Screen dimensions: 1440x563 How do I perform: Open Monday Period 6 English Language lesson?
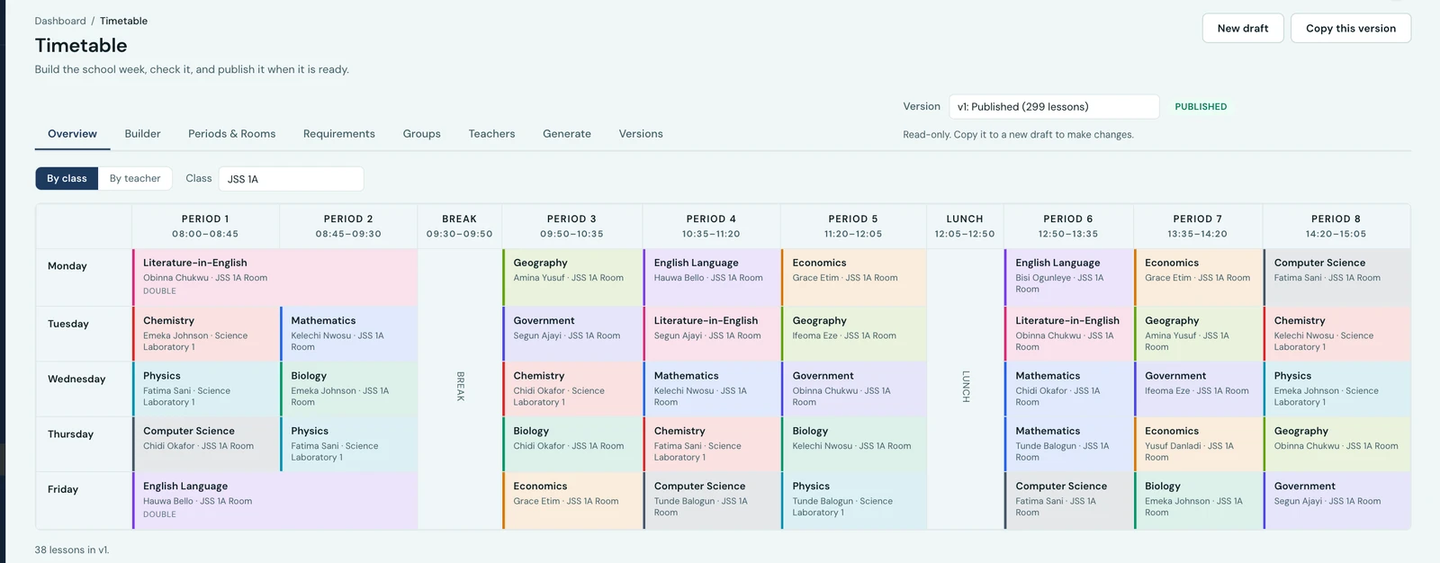[x=1069, y=277]
